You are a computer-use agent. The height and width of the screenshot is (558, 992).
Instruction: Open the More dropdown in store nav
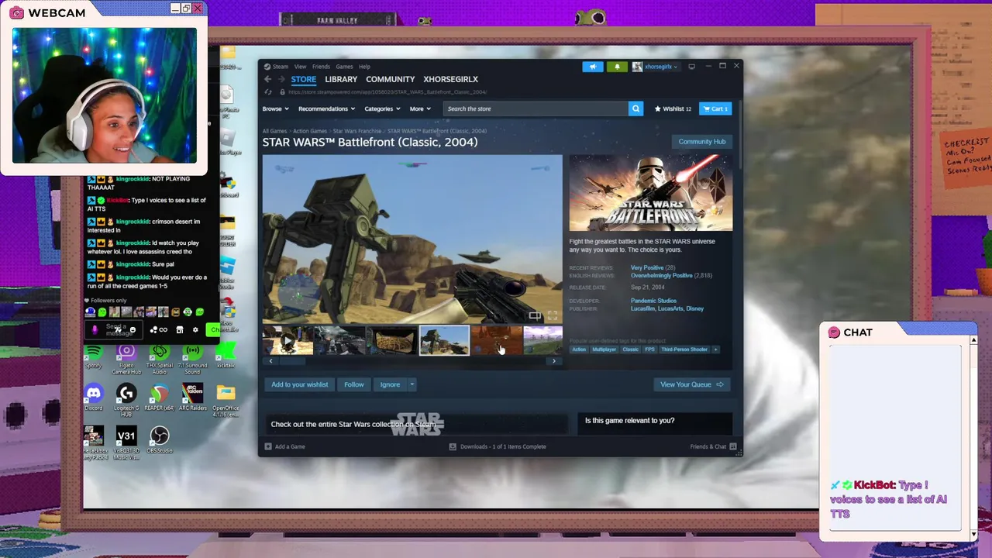click(420, 108)
